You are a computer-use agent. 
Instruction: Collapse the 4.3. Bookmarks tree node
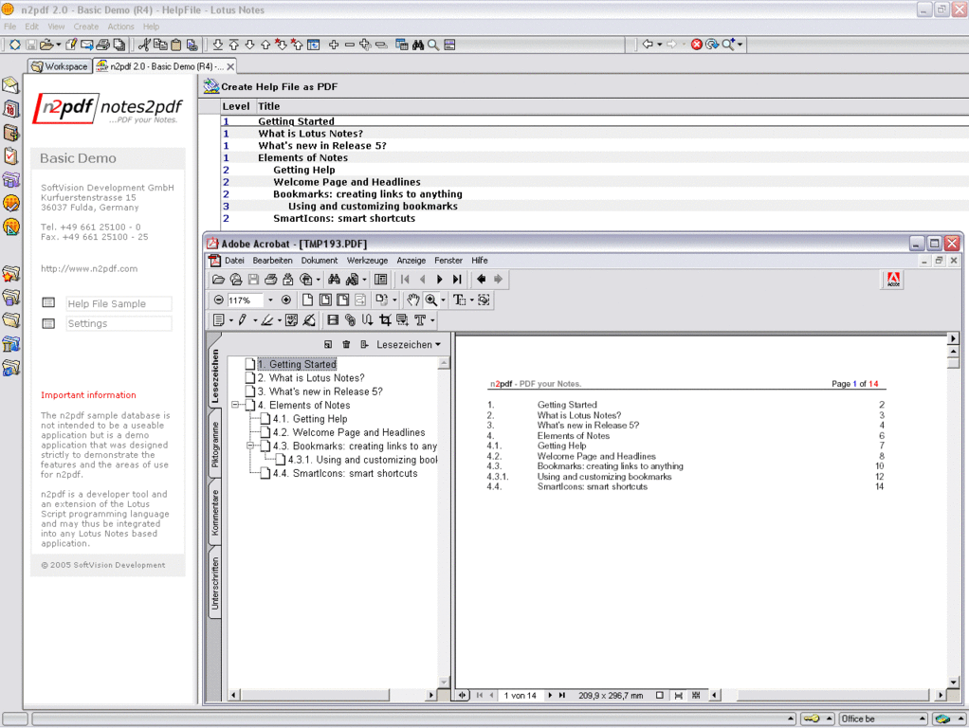pos(249,446)
